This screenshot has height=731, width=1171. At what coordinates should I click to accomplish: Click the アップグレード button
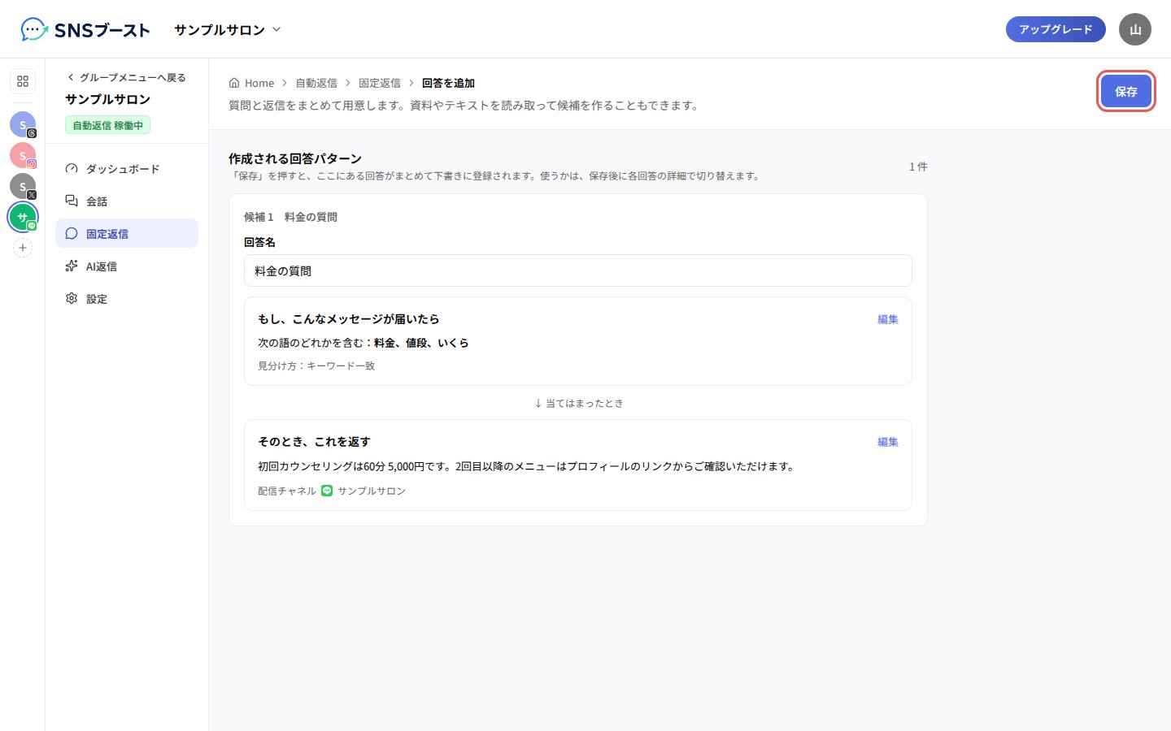pyautogui.click(x=1056, y=29)
